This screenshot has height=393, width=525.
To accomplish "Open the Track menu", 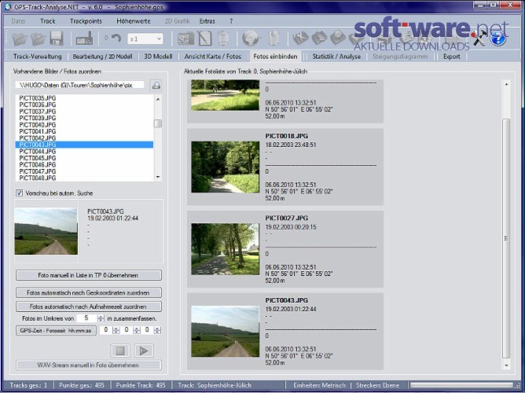I will tap(47, 21).
